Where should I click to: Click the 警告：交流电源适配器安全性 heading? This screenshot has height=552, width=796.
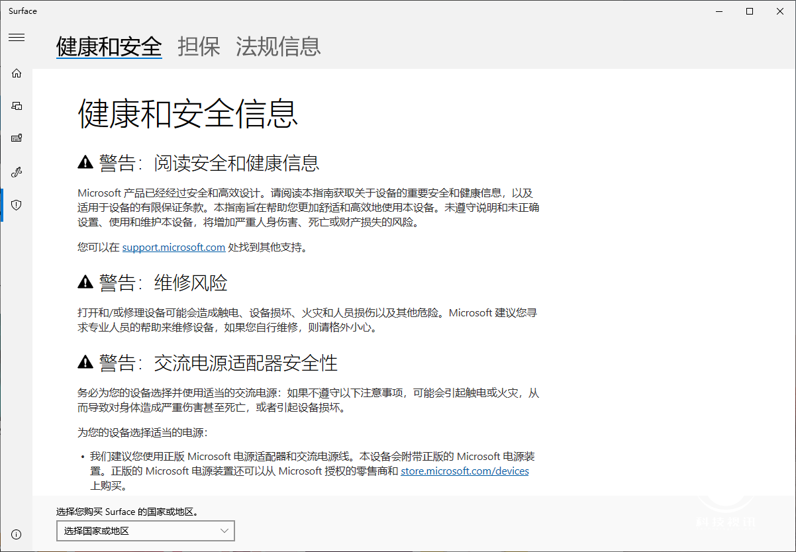[x=219, y=363]
